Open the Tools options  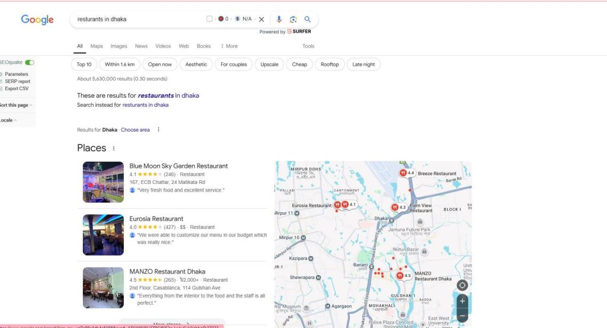tap(308, 46)
